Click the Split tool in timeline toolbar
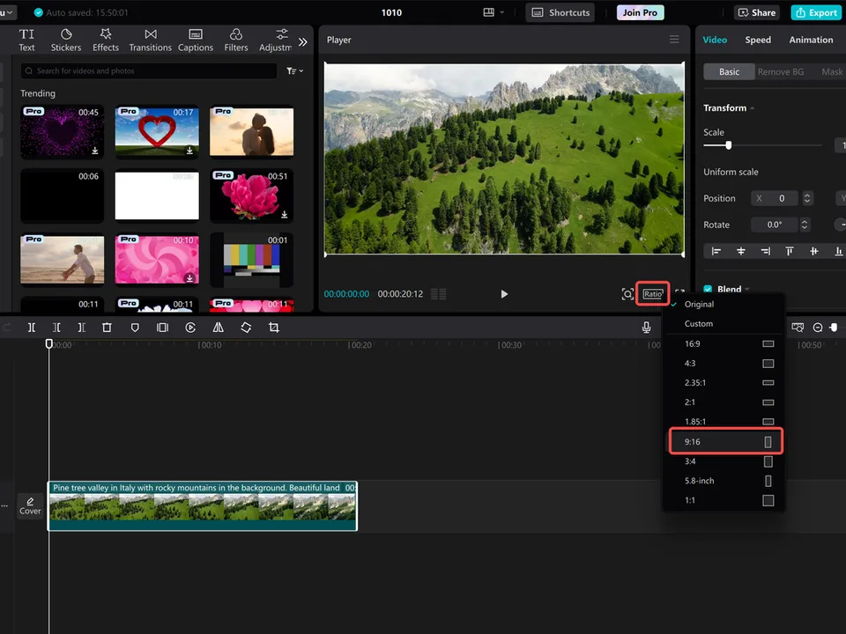Screen dimensions: 846x634 (32, 328)
